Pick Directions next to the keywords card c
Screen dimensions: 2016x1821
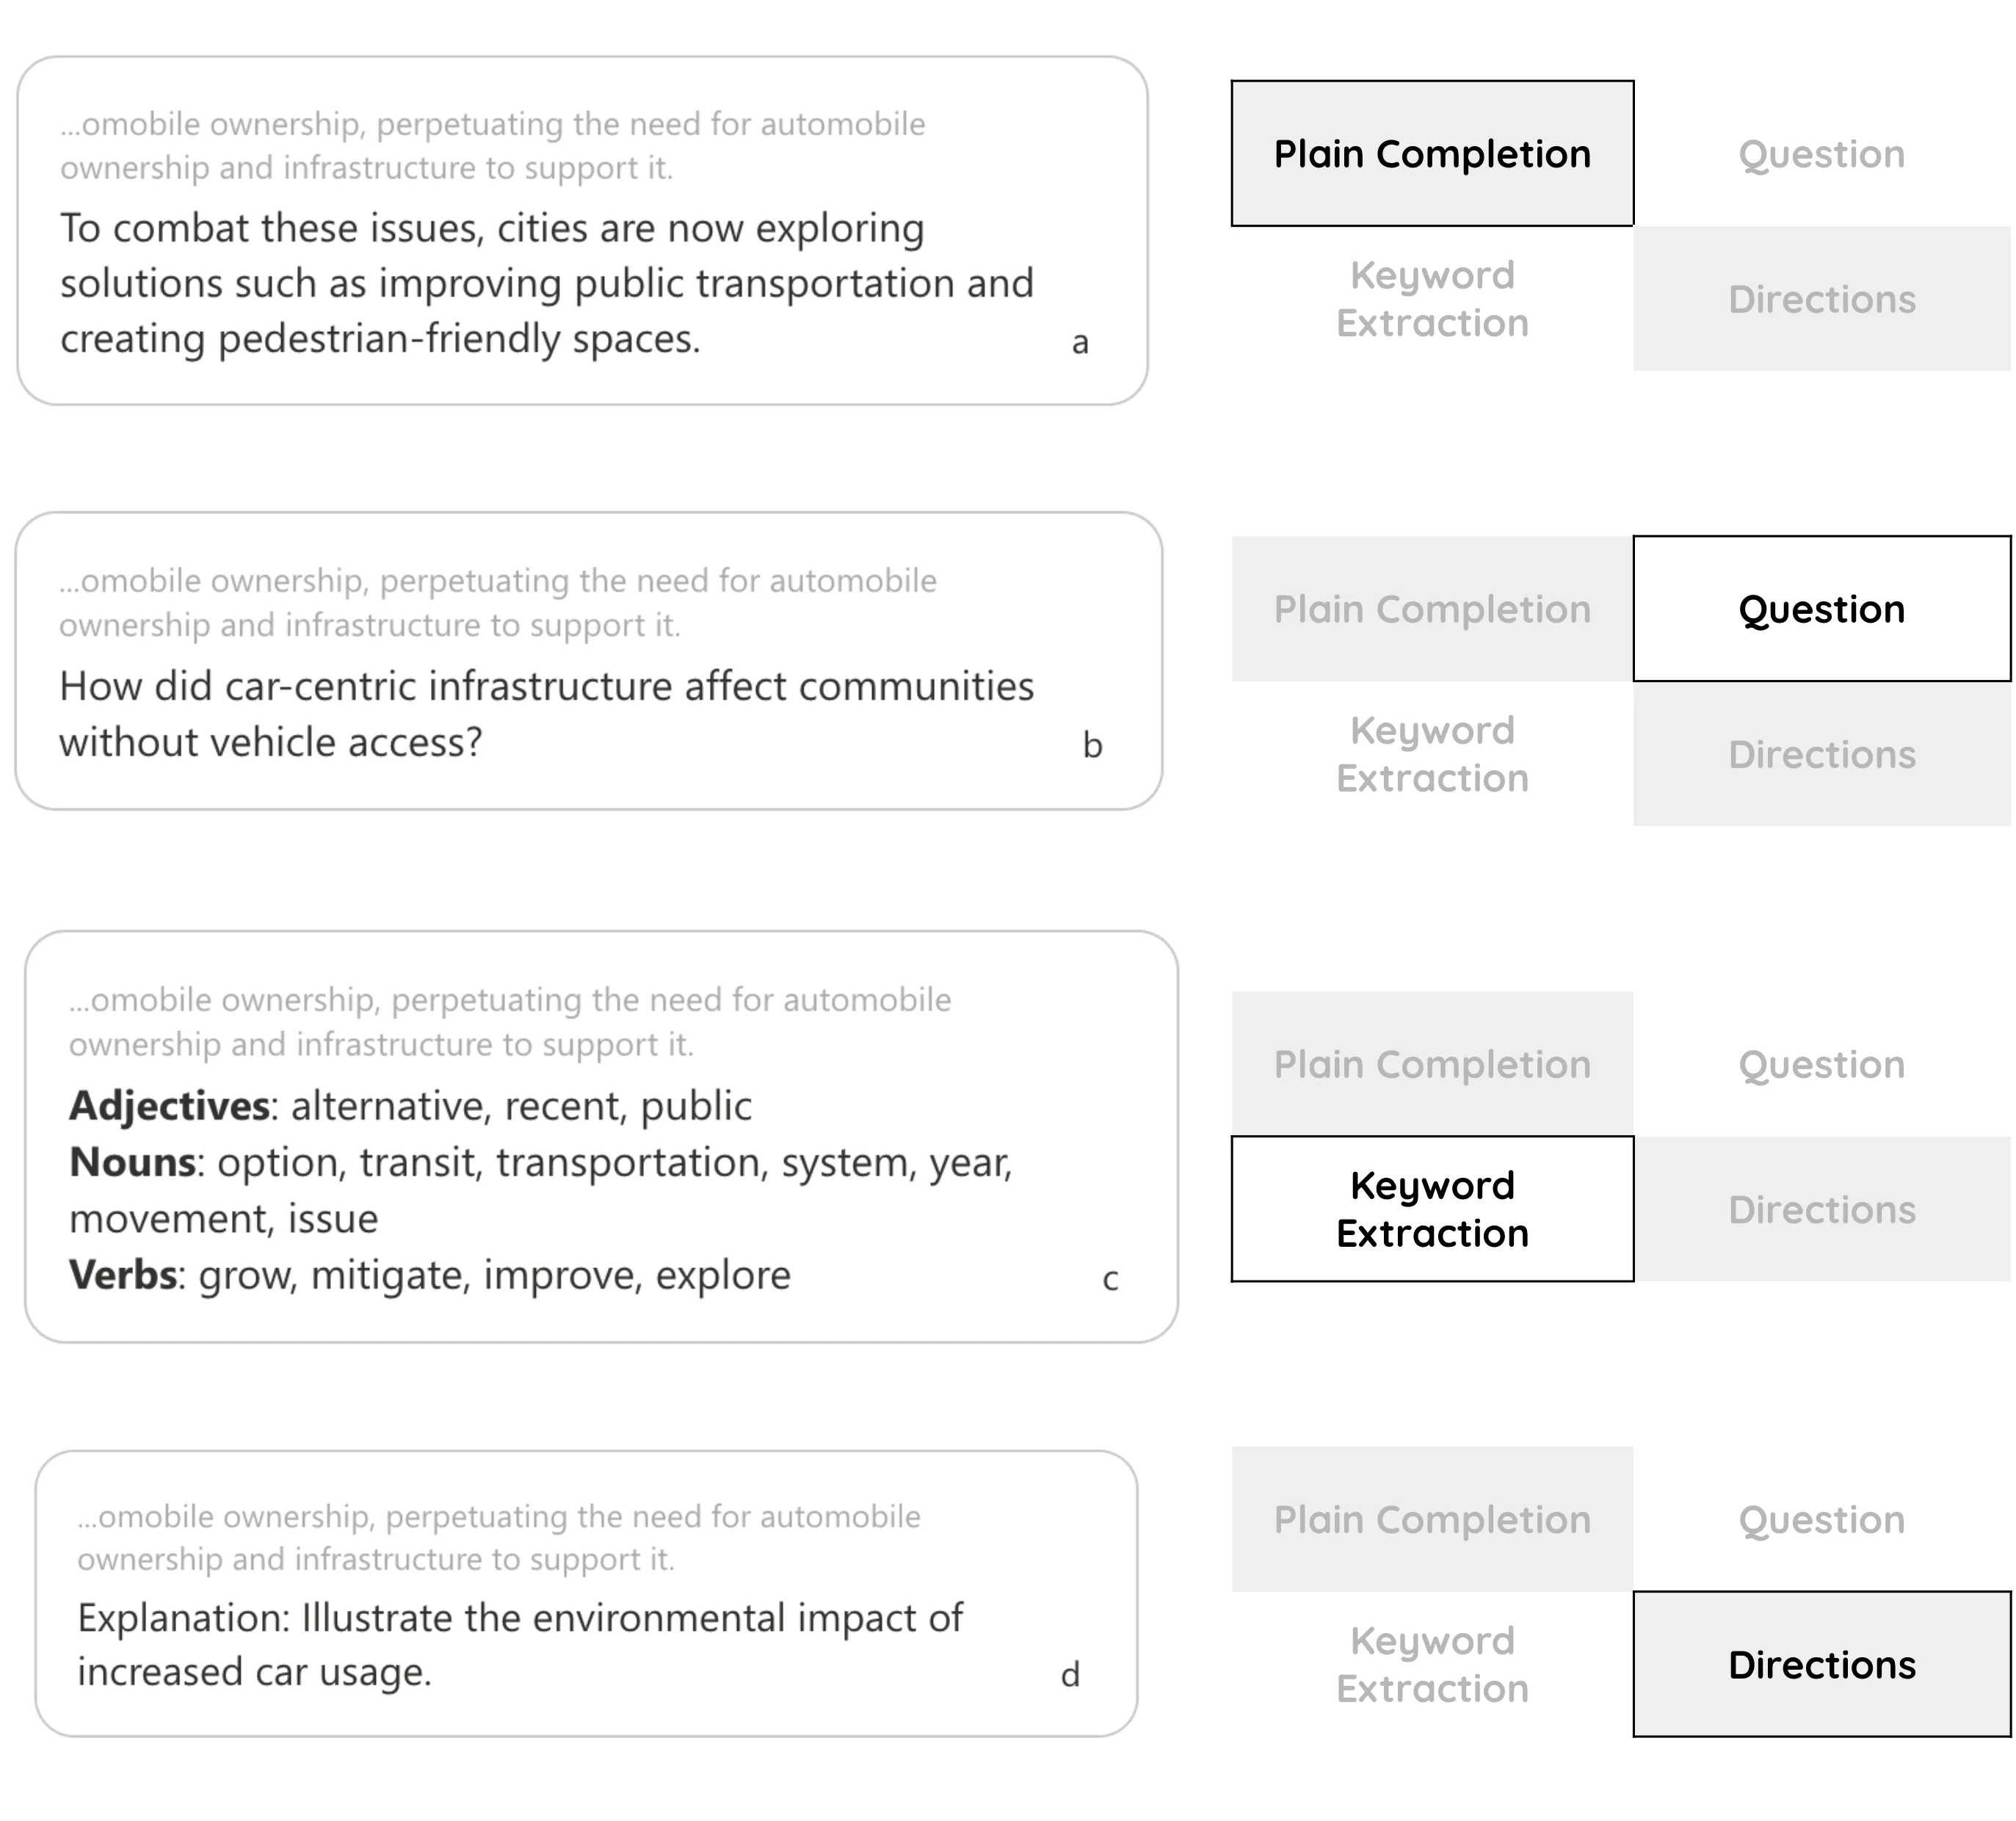tap(1821, 1209)
